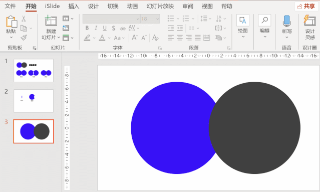Click the font color A button

point(102,38)
